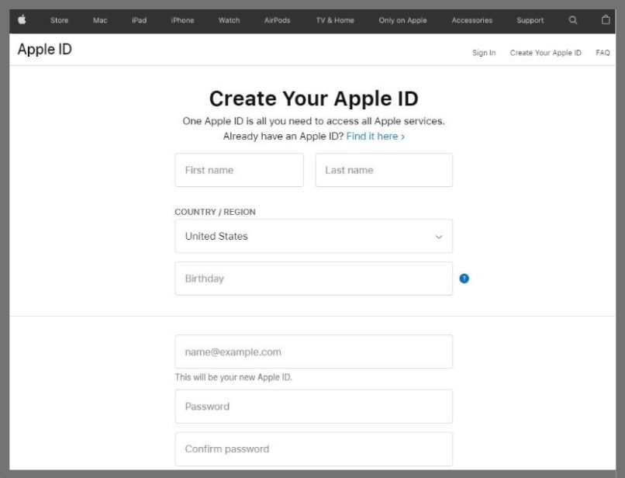Open the TV & Home menu
Image resolution: width=625 pixels, height=478 pixels.
click(335, 20)
